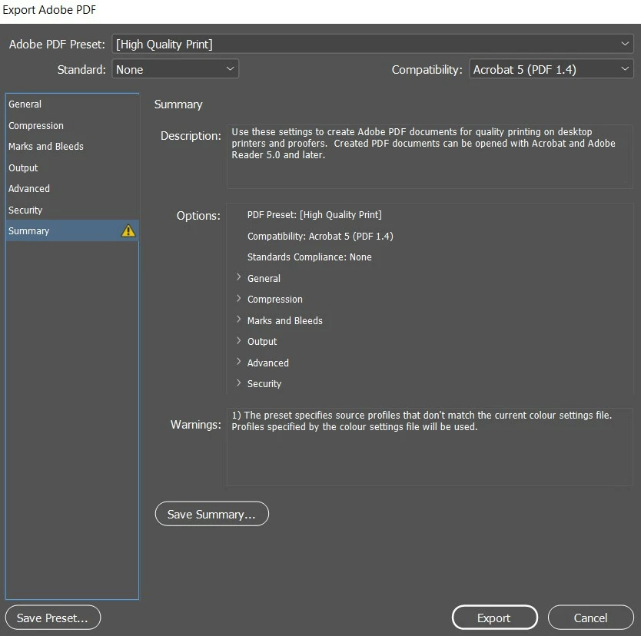Image resolution: width=641 pixels, height=636 pixels.
Task: Click the 'Standard:' label
Action: coord(81,70)
